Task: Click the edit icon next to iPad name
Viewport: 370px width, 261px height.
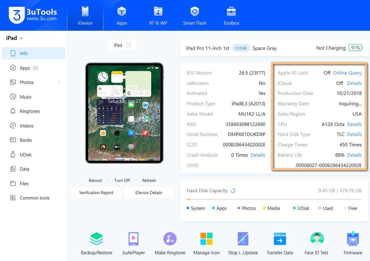Action: pos(129,45)
